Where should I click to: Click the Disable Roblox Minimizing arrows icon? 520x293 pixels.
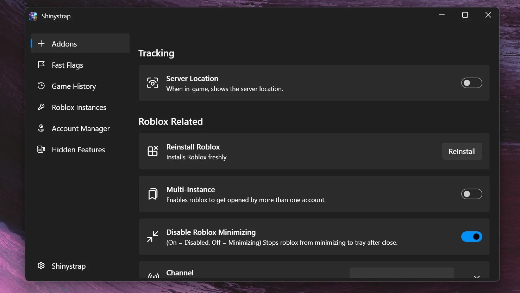click(152, 237)
